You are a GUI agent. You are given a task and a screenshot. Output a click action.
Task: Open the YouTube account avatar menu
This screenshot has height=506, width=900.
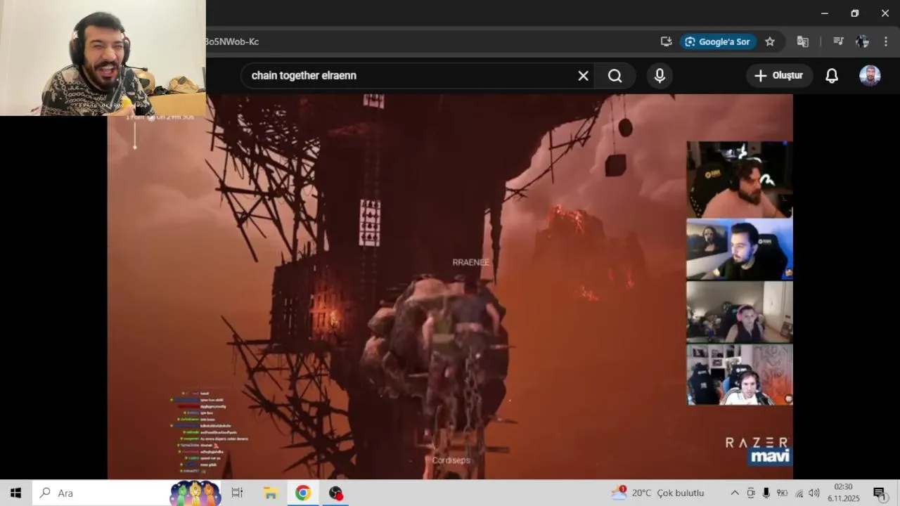click(x=870, y=76)
